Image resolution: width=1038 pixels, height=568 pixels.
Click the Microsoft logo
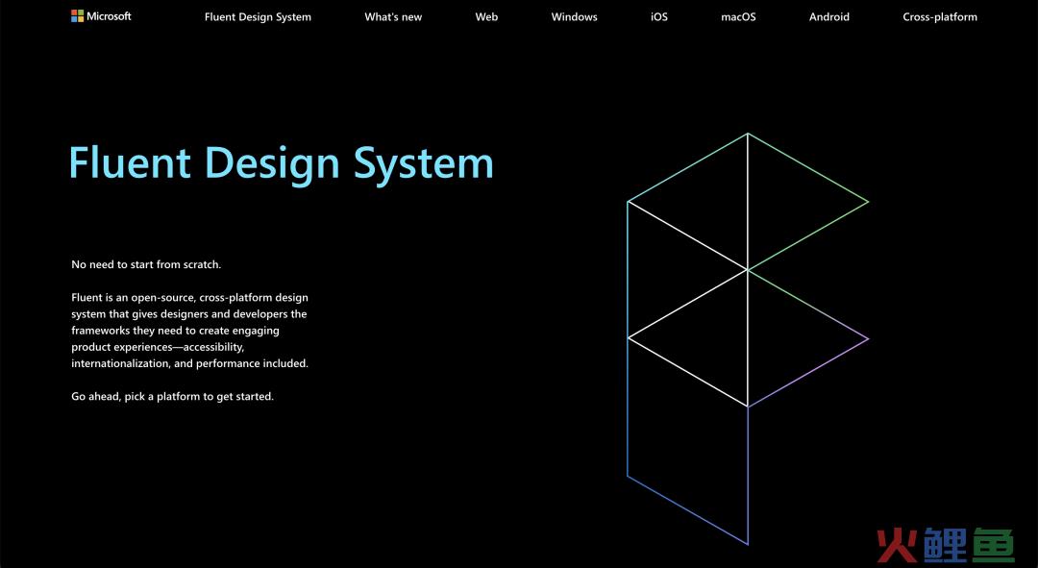point(101,16)
